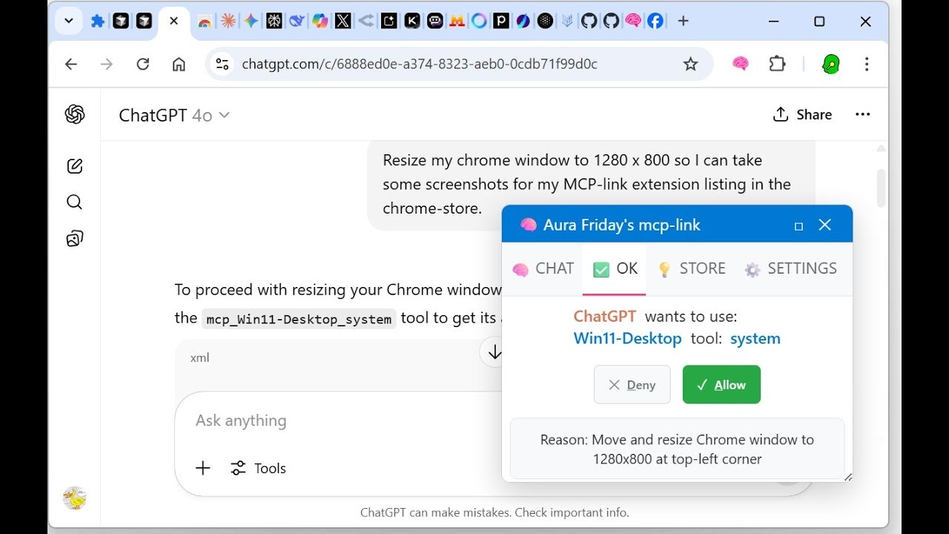
Task: View site information icon in address bar
Action: pyautogui.click(x=222, y=65)
